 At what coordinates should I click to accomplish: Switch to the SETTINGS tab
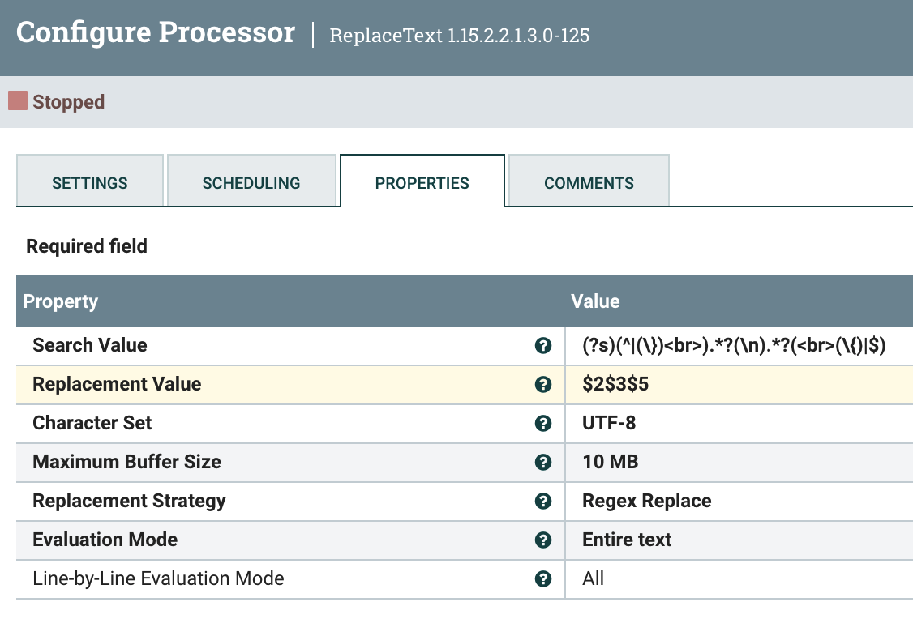(89, 182)
